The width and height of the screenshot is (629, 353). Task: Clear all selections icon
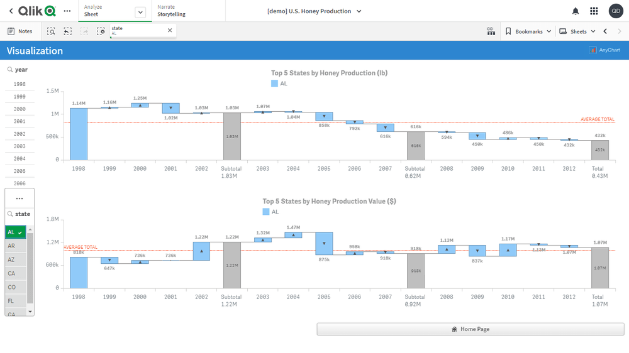coord(101,31)
